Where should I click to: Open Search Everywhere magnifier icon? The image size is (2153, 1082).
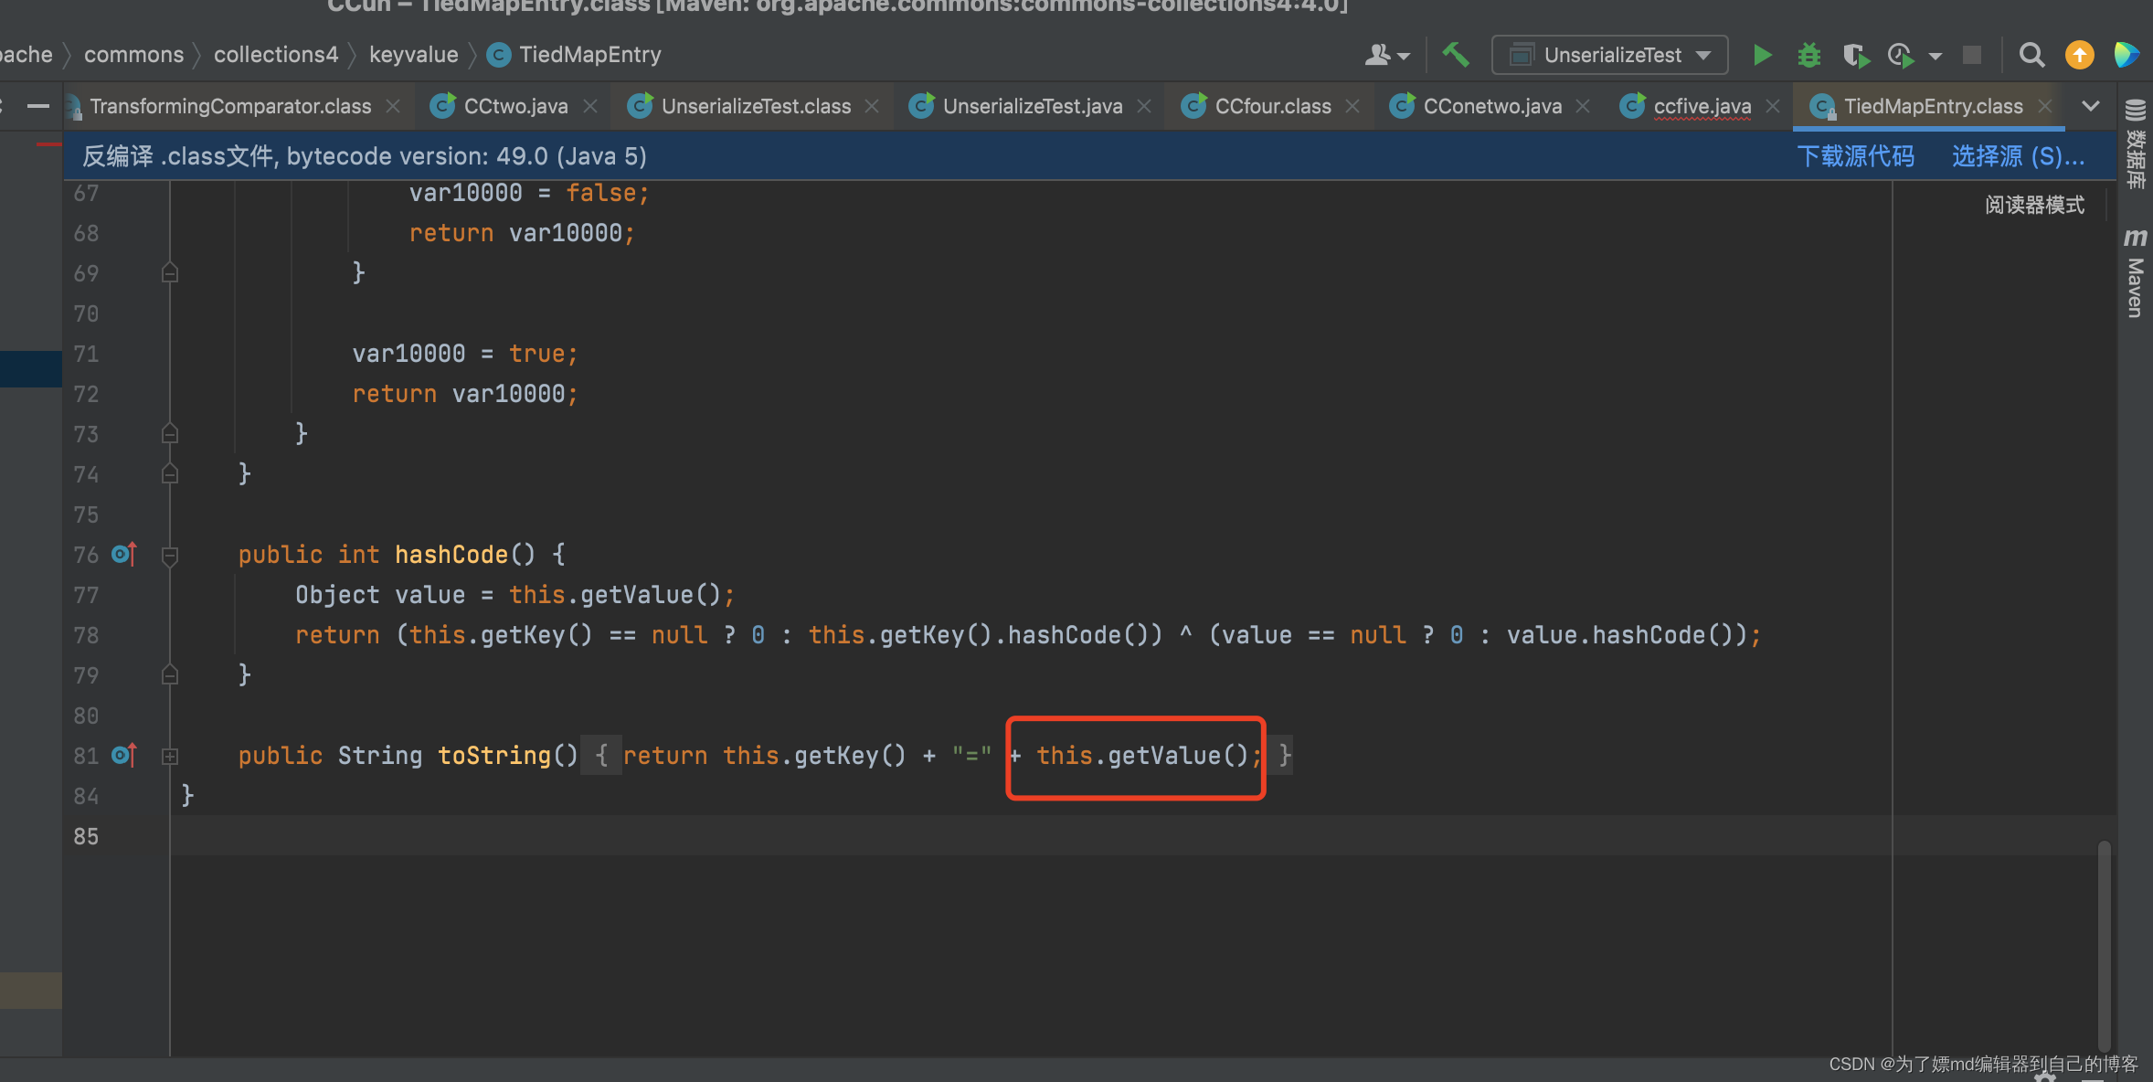pyautogui.click(x=2031, y=56)
